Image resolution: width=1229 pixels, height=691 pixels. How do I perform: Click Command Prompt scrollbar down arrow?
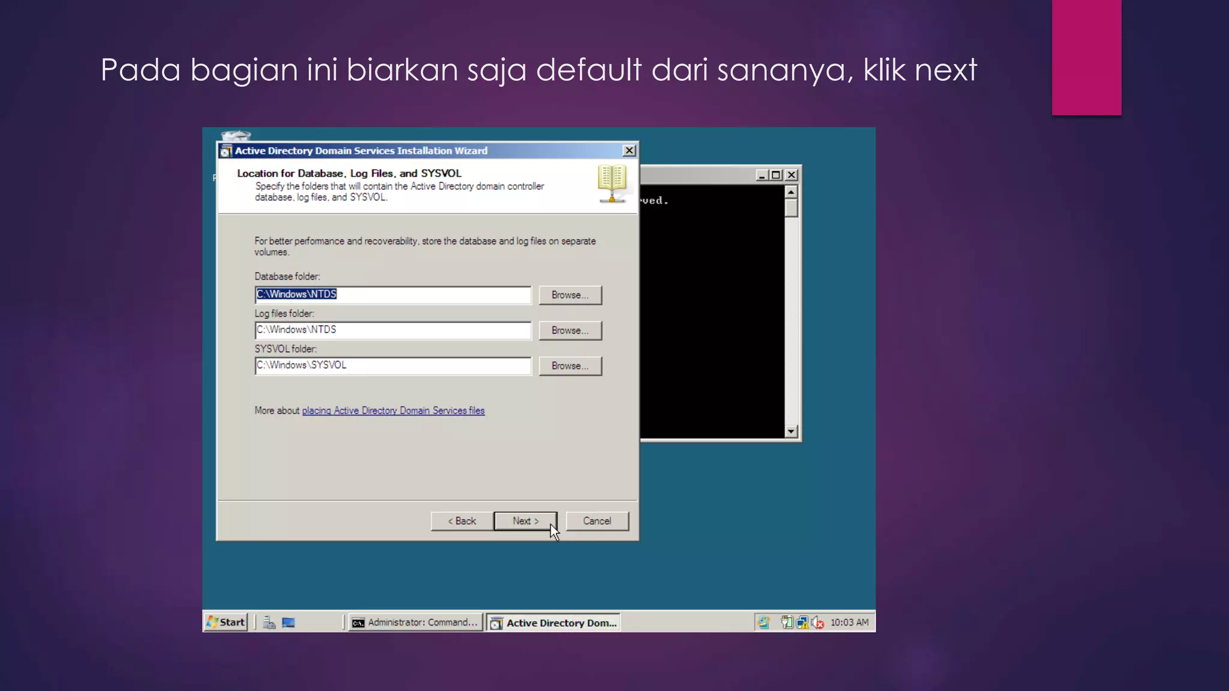791,431
